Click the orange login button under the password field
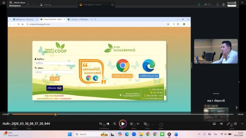 [55, 79]
